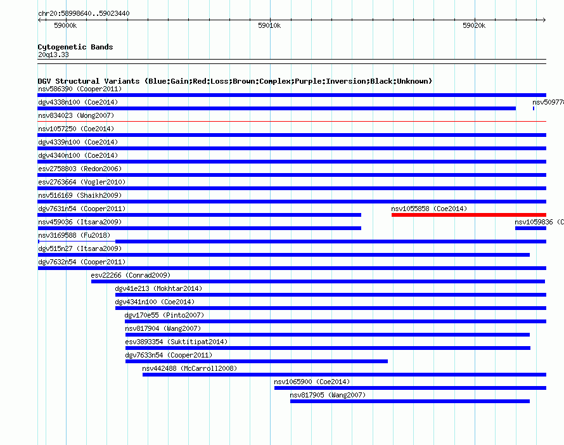Screen dimensions: 564x445
Task: Open nsv817905 (Wang2007) variant label
Action: point(328,395)
